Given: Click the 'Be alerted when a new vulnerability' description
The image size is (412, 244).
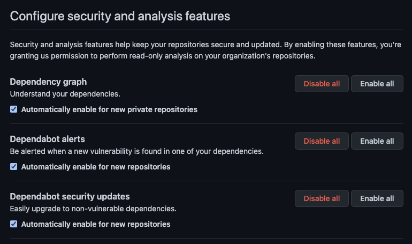Looking at the screenshot, I should [x=136, y=151].
